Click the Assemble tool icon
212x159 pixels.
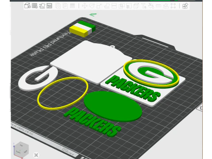(x=166, y=6)
